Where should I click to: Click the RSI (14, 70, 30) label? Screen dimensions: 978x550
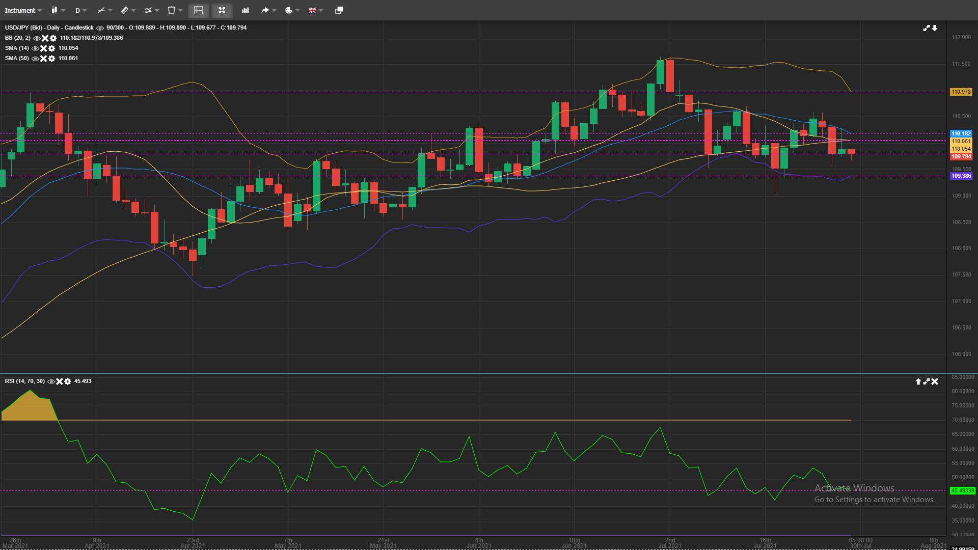pos(25,381)
